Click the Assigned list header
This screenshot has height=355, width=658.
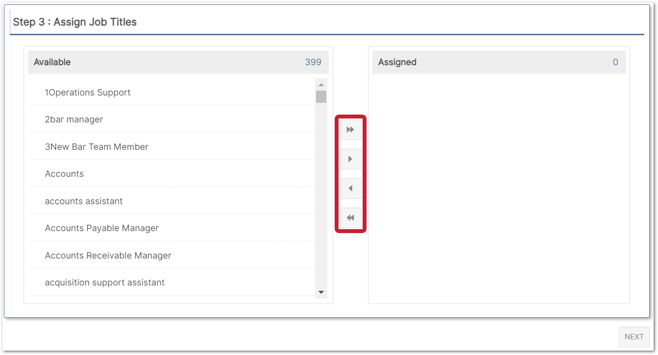coord(397,62)
